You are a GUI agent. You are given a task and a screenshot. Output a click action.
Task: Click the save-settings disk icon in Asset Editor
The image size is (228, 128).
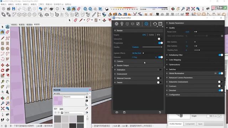coord(124,112)
